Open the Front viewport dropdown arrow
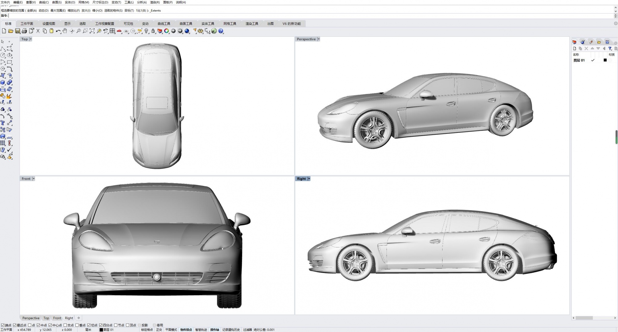The height and width of the screenshot is (332, 618). click(x=33, y=179)
